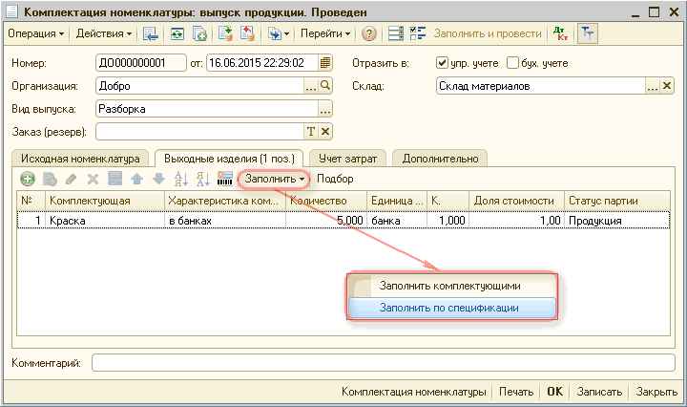687x407 pixels.
Task: Click the OK button
Action: point(554,392)
